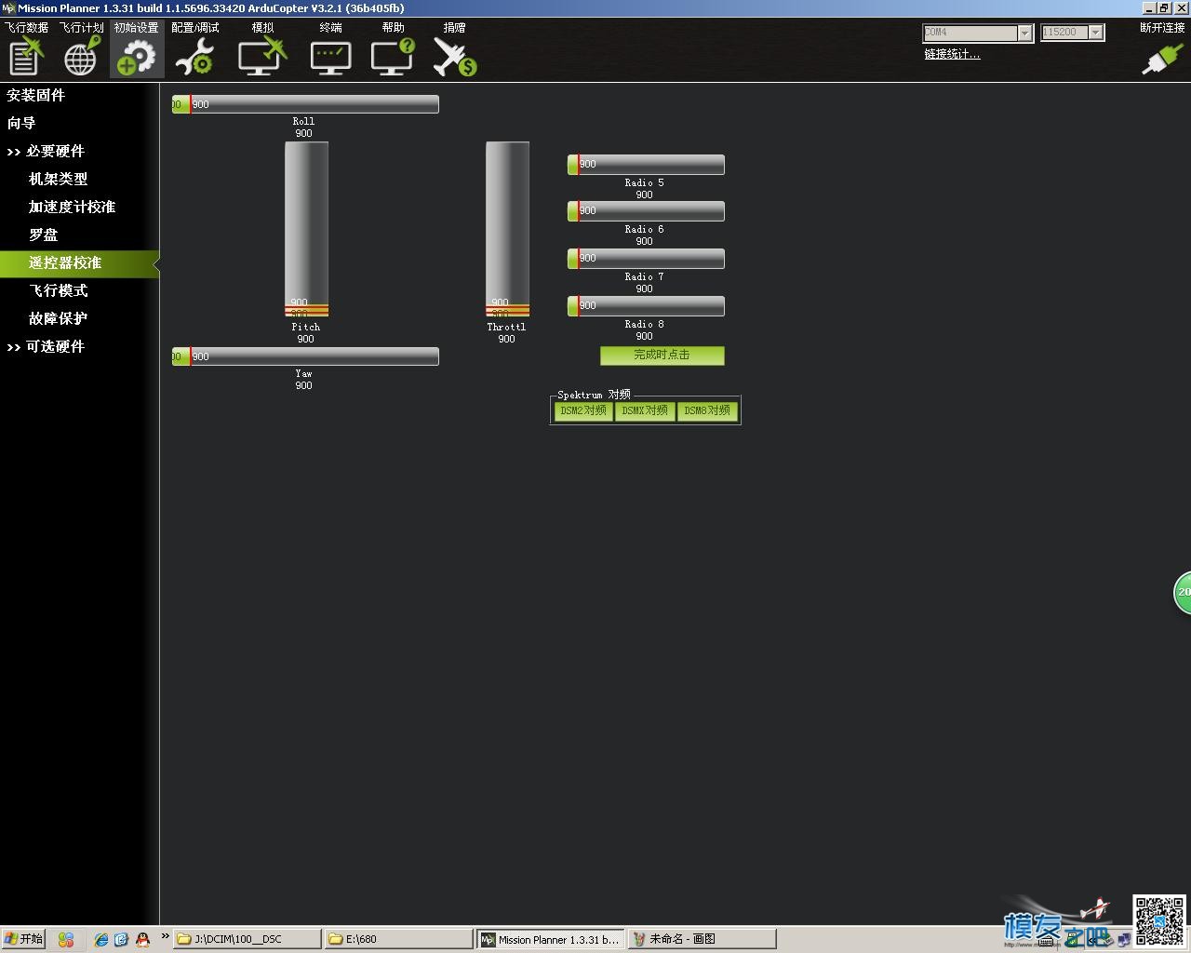Expand the 可选硬件 section

click(46, 346)
